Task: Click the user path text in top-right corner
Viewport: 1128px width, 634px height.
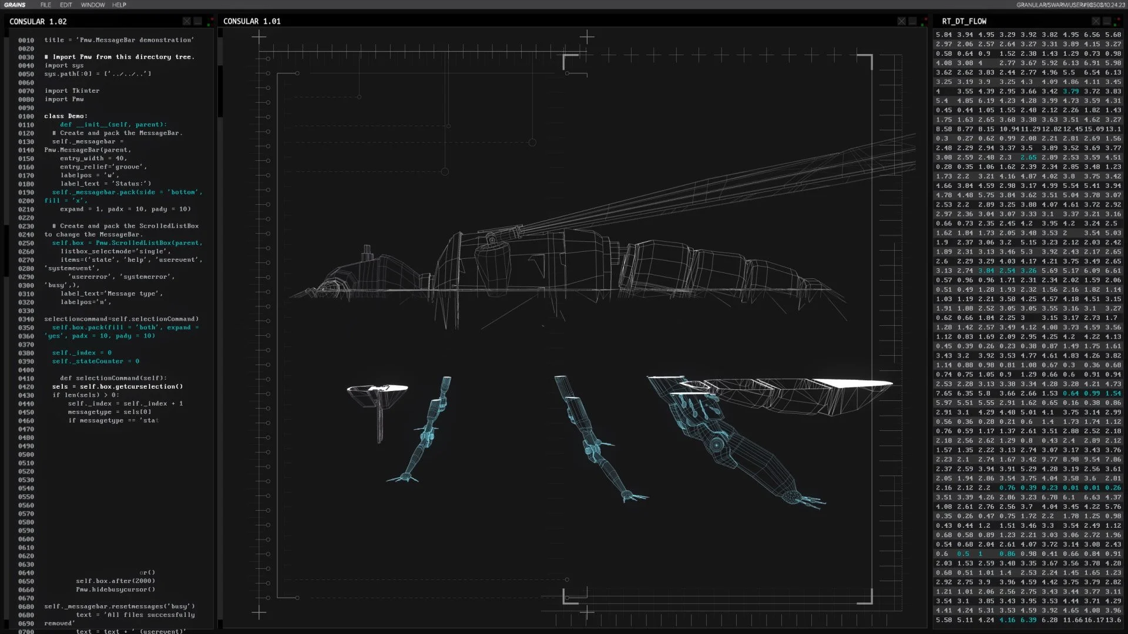Action: pyautogui.click(x=1070, y=5)
